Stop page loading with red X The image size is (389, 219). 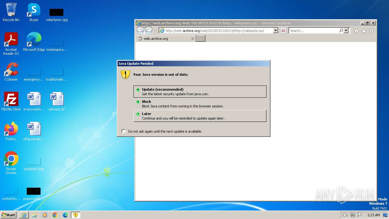coord(283,30)
